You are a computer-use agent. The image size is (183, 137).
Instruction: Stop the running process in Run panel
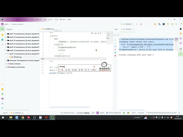(118, 35)
